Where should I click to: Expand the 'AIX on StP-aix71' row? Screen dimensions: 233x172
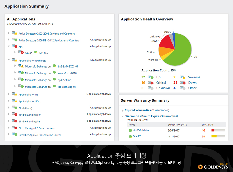(x=15, y=52)
